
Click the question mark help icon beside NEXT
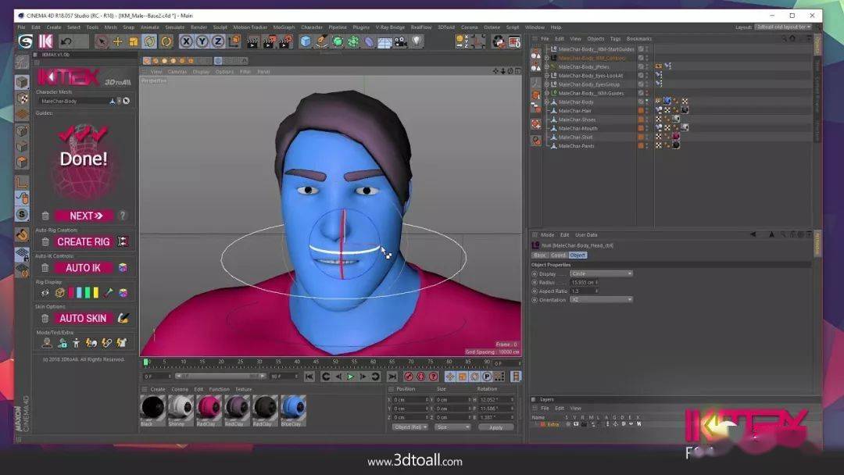[123, 216]
